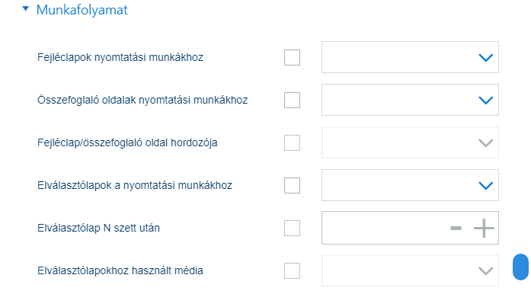Open Fejléclapok nyomtatási munkákhoz dropdown arrow
The width and height of the screenshot is (531, 291).
point(485,58)
